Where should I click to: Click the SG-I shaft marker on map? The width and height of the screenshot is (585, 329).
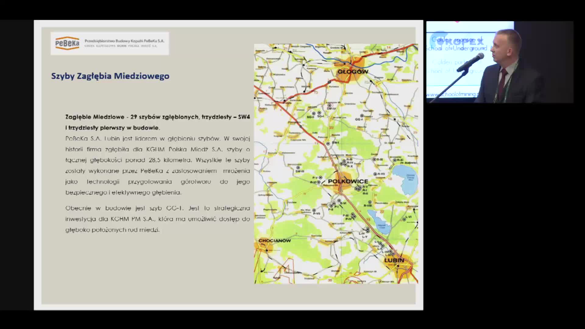tap(319, 113)
